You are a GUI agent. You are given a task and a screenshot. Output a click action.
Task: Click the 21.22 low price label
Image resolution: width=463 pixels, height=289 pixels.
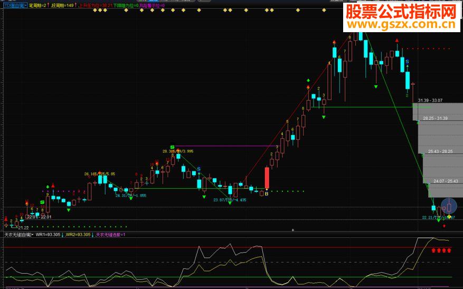tap(23, 228)
